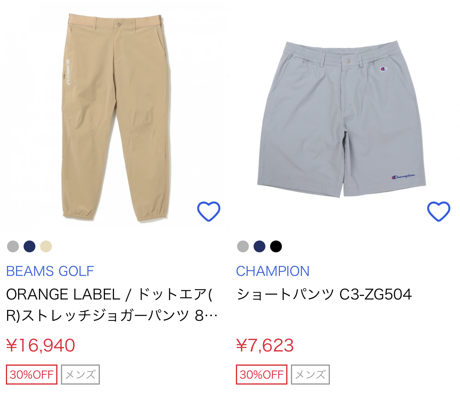Select navy color for Champion shorts
This screenshot has height=396, width=460.
click(x=259, y=246)
